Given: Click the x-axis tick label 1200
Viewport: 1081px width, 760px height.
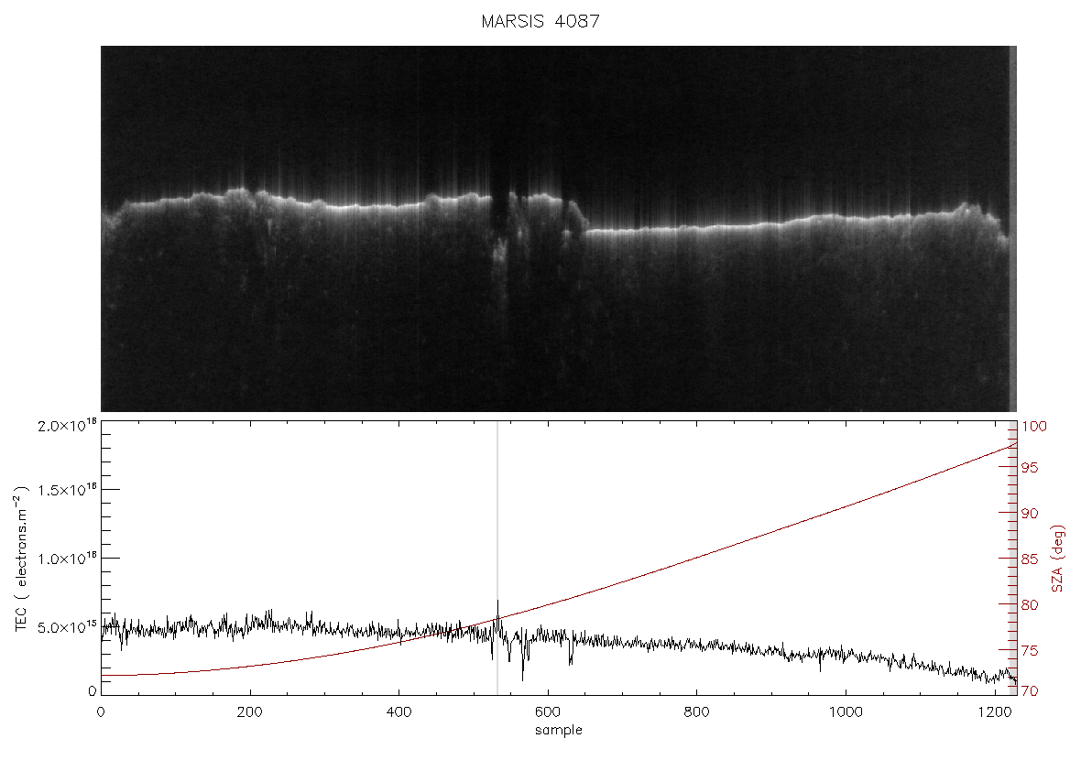Looking at the screenshot, I should point(994,712).
